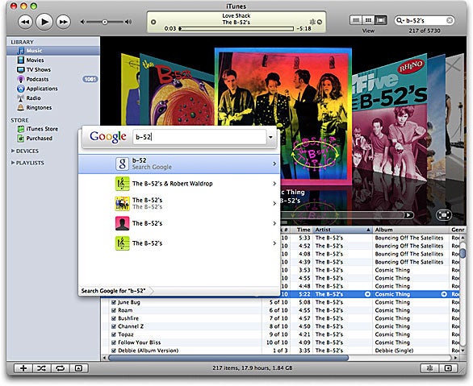Screen dimensions: 473x386
Task: Uncheck the Topaz song
Action: coord(114,334)
